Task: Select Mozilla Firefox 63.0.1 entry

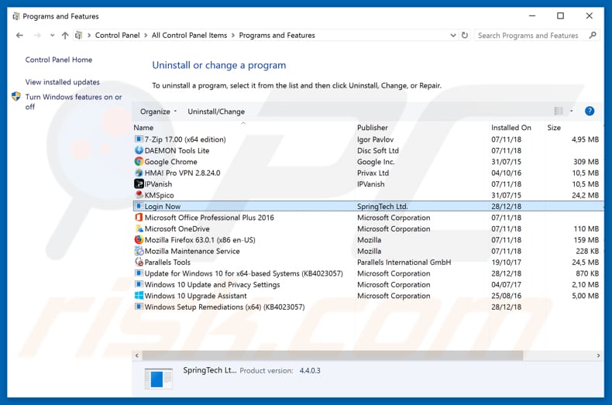Action: click(200, 240)
